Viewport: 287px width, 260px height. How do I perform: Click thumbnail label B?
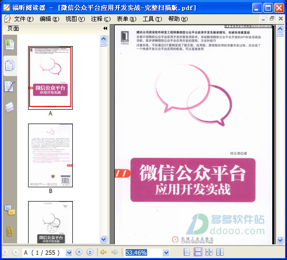tap(50, 191)
